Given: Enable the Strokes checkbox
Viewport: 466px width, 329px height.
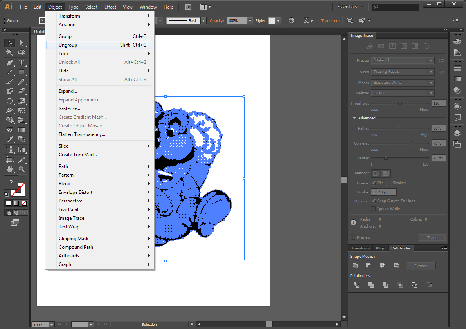Looking at the screenshot, I should pos(389,183).
